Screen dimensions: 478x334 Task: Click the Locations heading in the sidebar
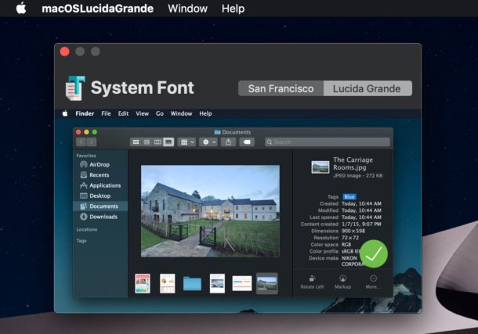click(x=87, y=229)
